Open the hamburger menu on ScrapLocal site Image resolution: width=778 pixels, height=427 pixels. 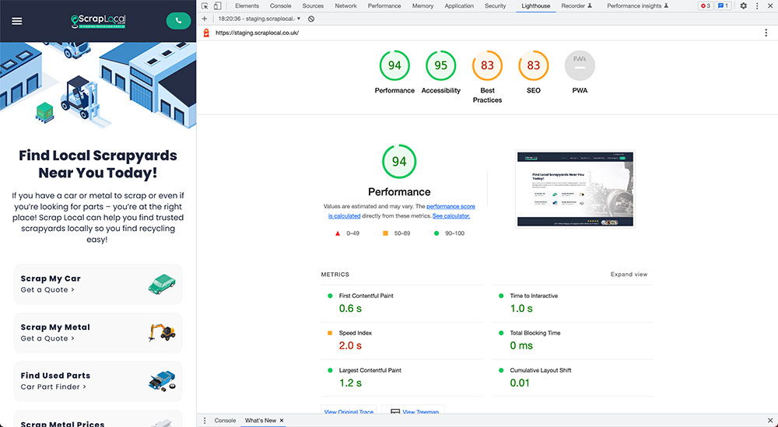[x=17, y=21]
